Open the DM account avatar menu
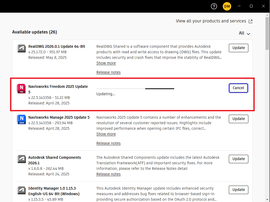 [227, 6]
